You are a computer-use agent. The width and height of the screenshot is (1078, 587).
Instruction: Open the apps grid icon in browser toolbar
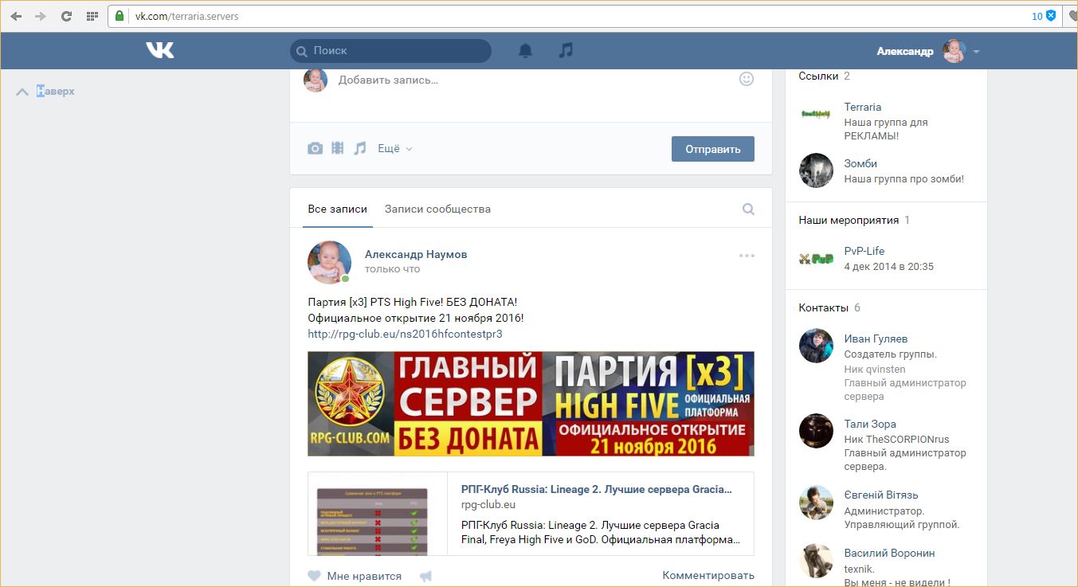point(92,16)
